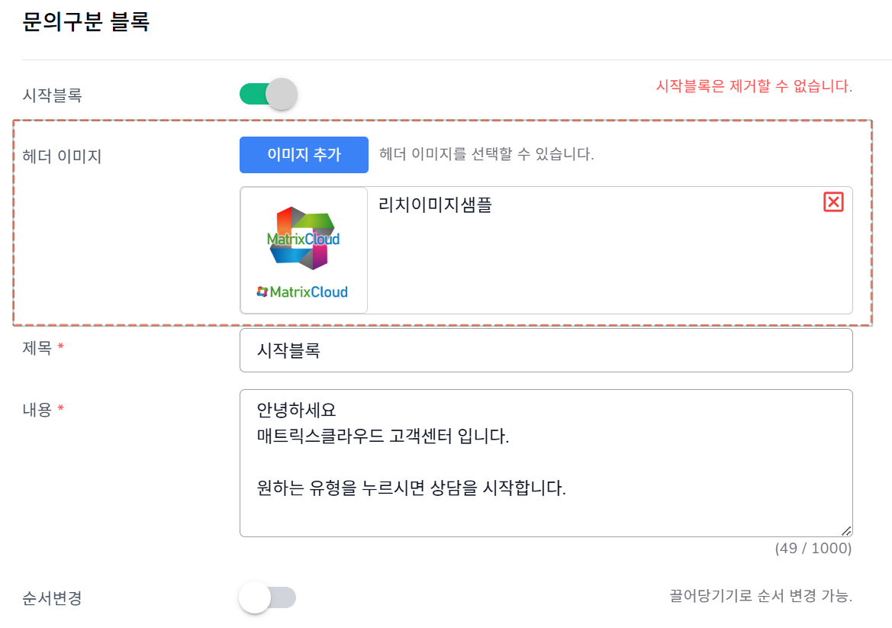Click the MatrixCloud header image thumbnail
Viewport: 892px width, 628px height.
(304, 250)
